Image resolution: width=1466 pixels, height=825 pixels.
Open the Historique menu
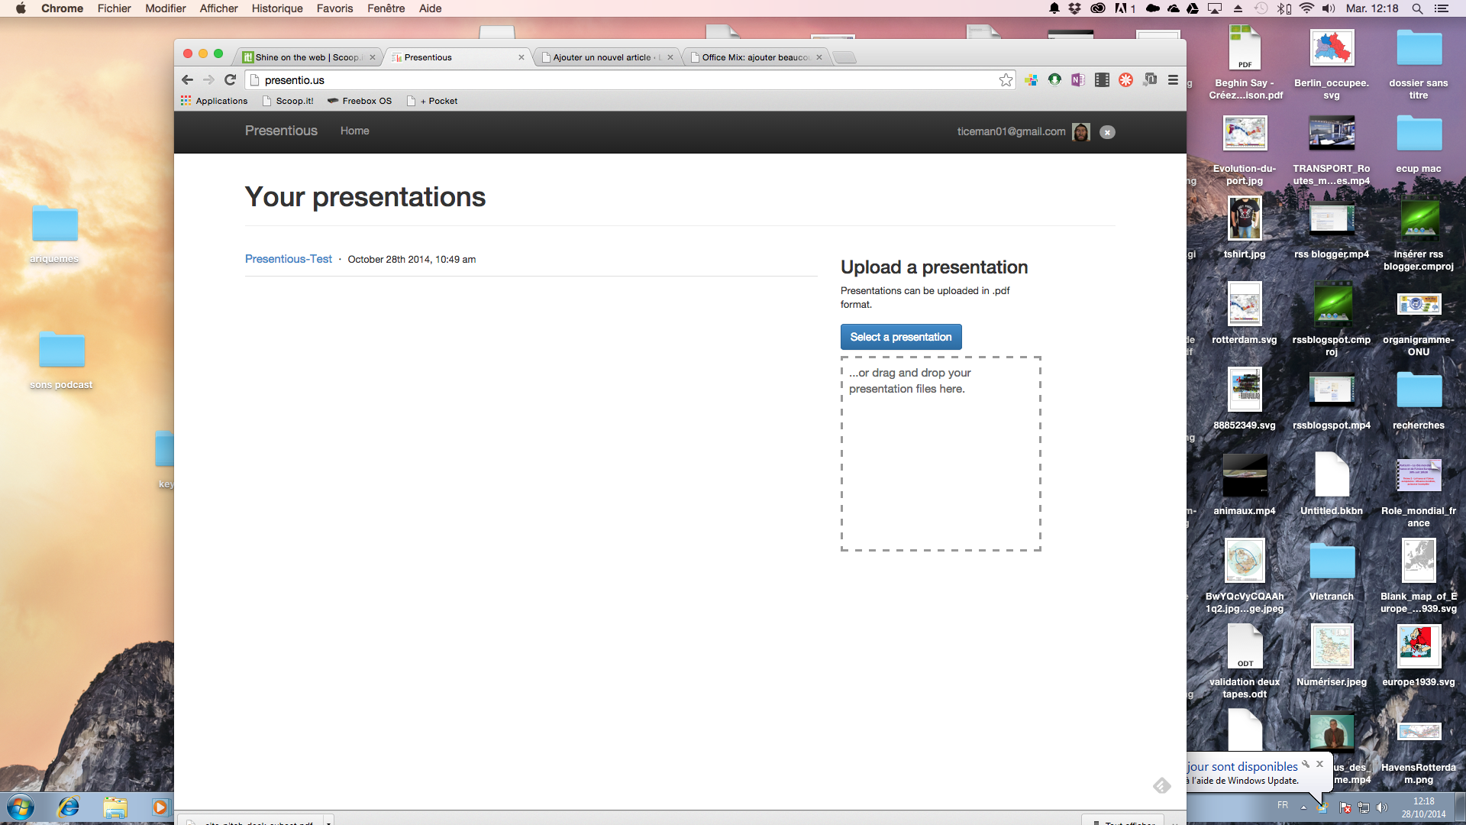tap(277, 8)
